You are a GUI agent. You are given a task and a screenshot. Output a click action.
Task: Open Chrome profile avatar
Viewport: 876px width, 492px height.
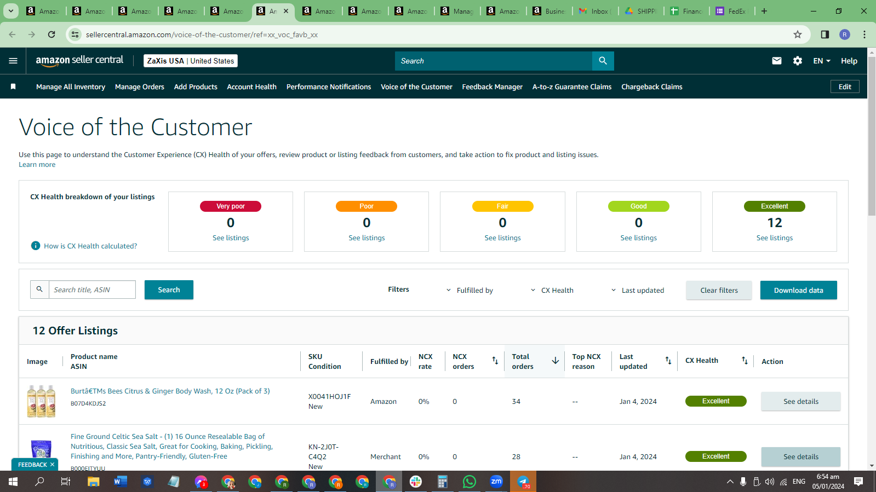(x=845, y=34)
